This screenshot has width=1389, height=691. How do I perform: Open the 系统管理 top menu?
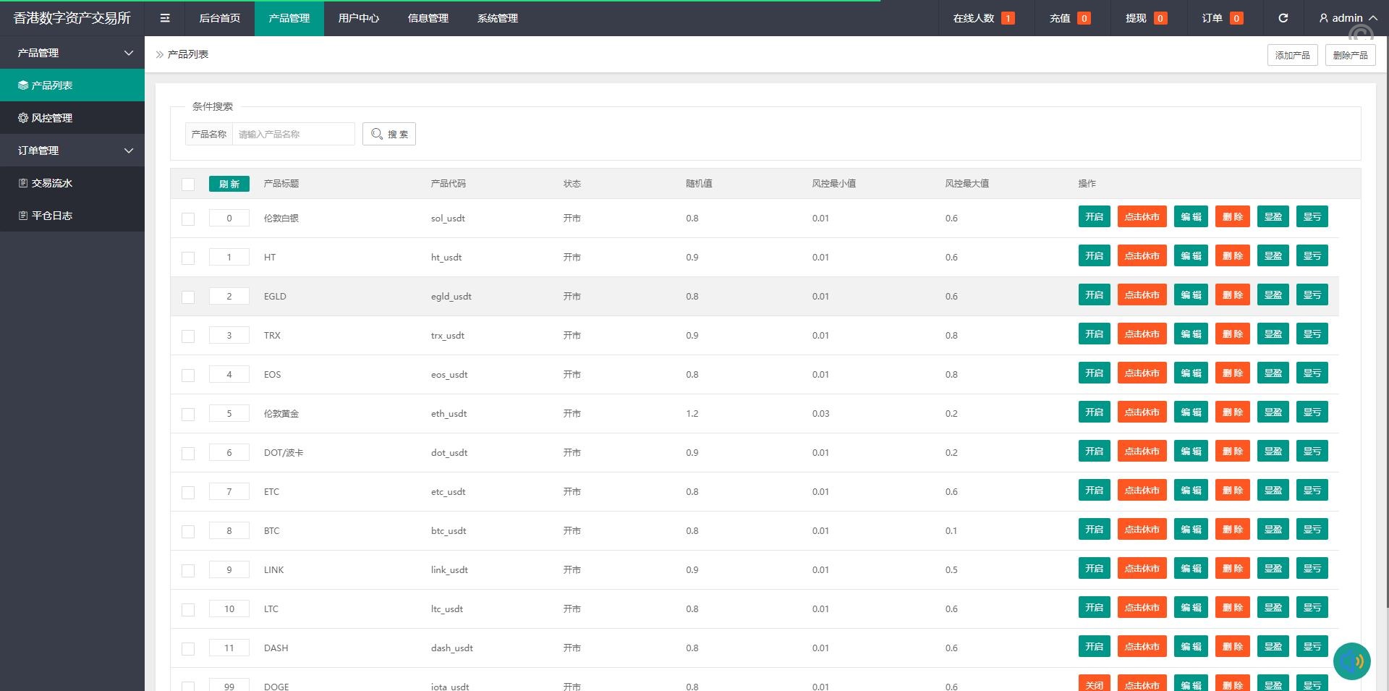click(x=498, y=18)
